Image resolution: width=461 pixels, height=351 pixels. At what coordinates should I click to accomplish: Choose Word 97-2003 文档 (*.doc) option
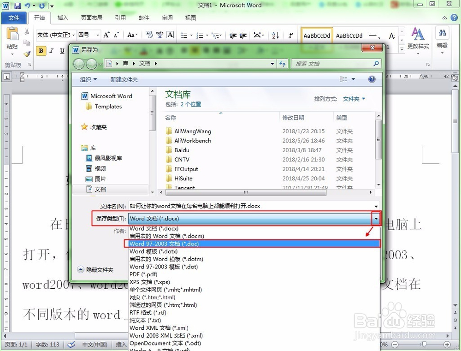click(254, 244)
